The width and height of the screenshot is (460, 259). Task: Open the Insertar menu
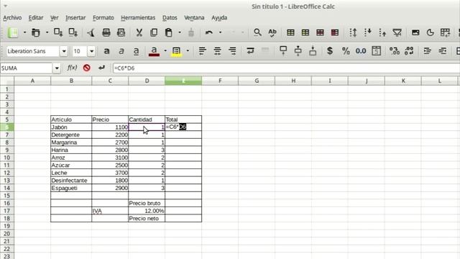pos(75,18)
